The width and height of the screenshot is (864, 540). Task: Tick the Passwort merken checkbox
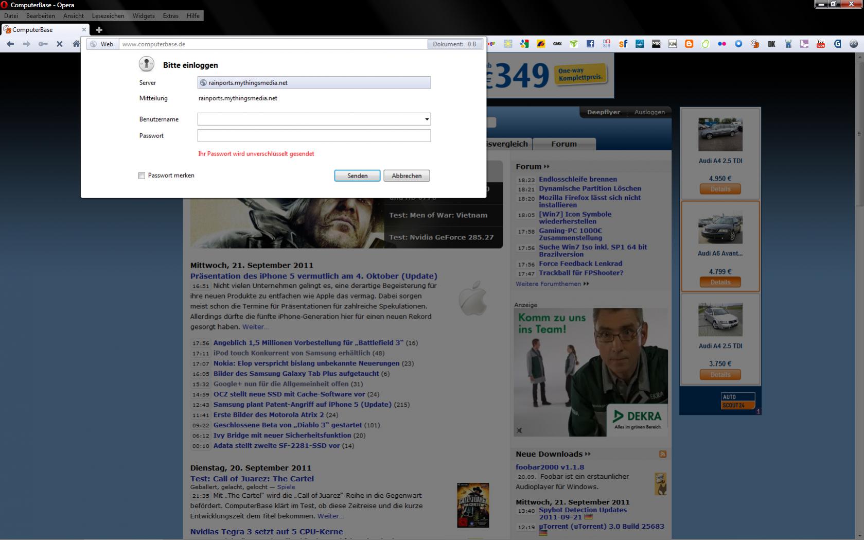pos(142,176)
